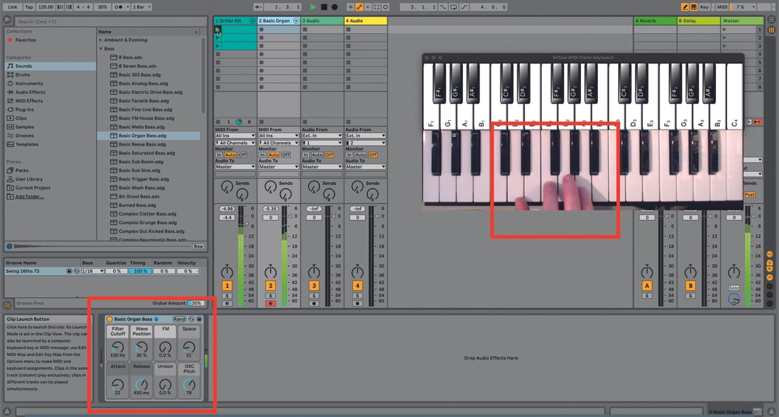Image resolution: width=779 pixels, height=417 pixels.
Task: Unfold 2 Basic Organ track arrow
Action: pos(296,21)
